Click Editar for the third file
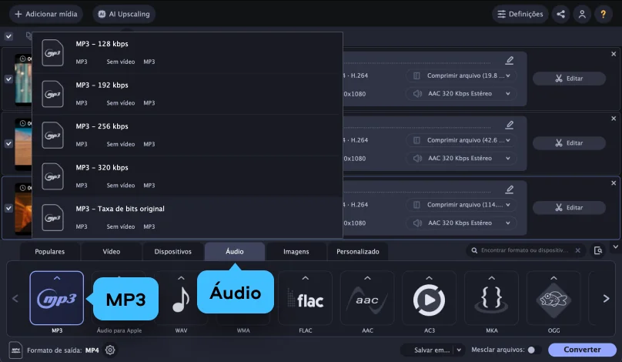The width and height of the screenshot is (622, 362). pyautogui.click(x=569, y=208)
